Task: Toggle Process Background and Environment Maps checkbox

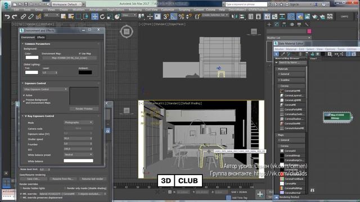Action: click(24, 101)
